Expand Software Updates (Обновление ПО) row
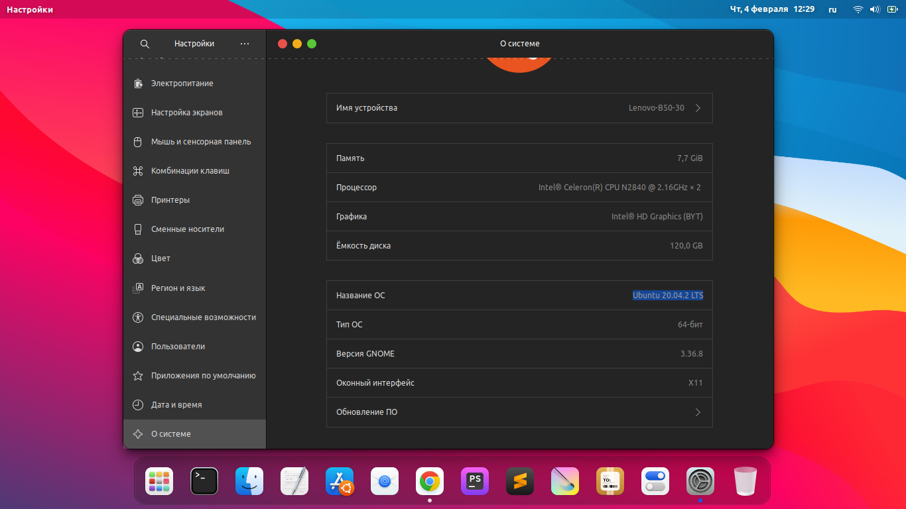The image size is (906, 509). [519, 412]
